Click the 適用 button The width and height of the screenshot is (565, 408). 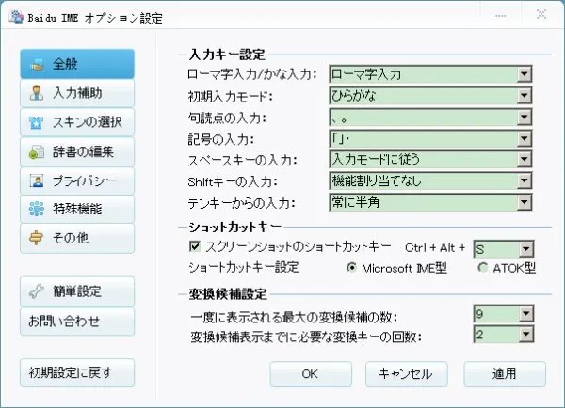point(505,373)
